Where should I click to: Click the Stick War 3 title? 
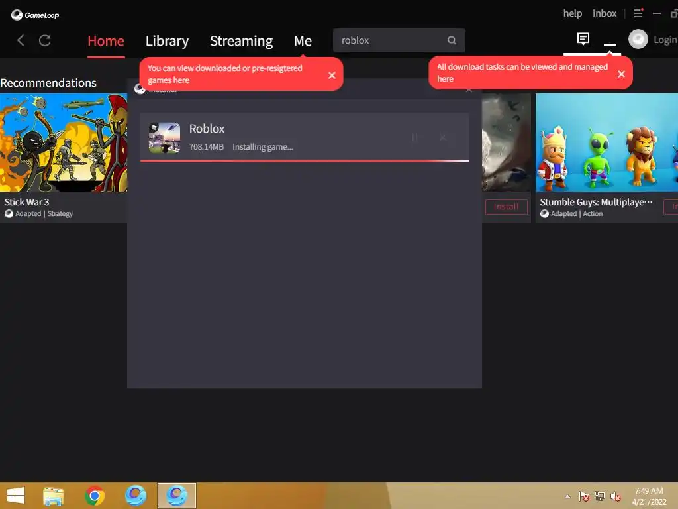(26, 202)
